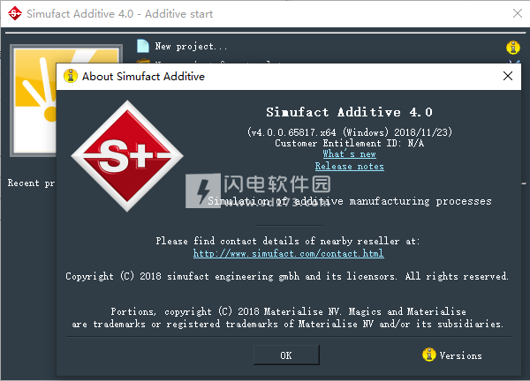Image resolution: width=530 pixels, height=381 pixels.
Task: Click the Copyright (C) 2018 simufact engineering line
Action: 287,276
